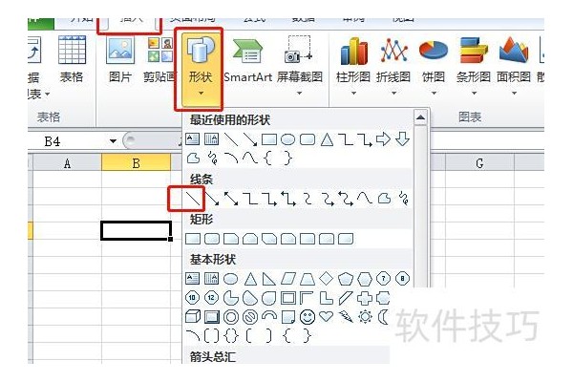Select Snip Single Corner Rectangle under 矩形
This screenshot has width=573, height=382.
pyautogui.click(x=231, y=239)
